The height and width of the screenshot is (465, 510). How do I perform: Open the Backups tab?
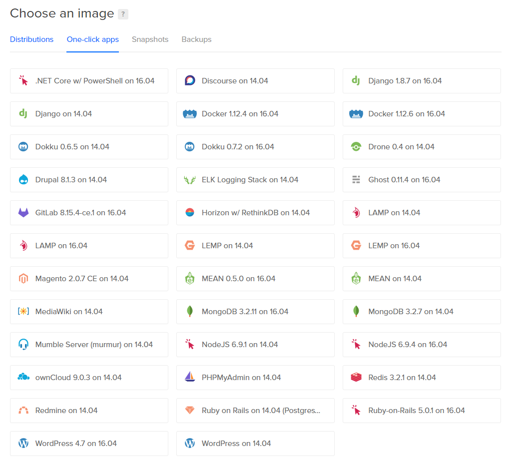196,39
